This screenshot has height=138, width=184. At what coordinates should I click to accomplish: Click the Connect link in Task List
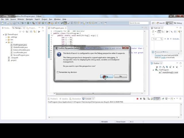[x=158, y=55]
